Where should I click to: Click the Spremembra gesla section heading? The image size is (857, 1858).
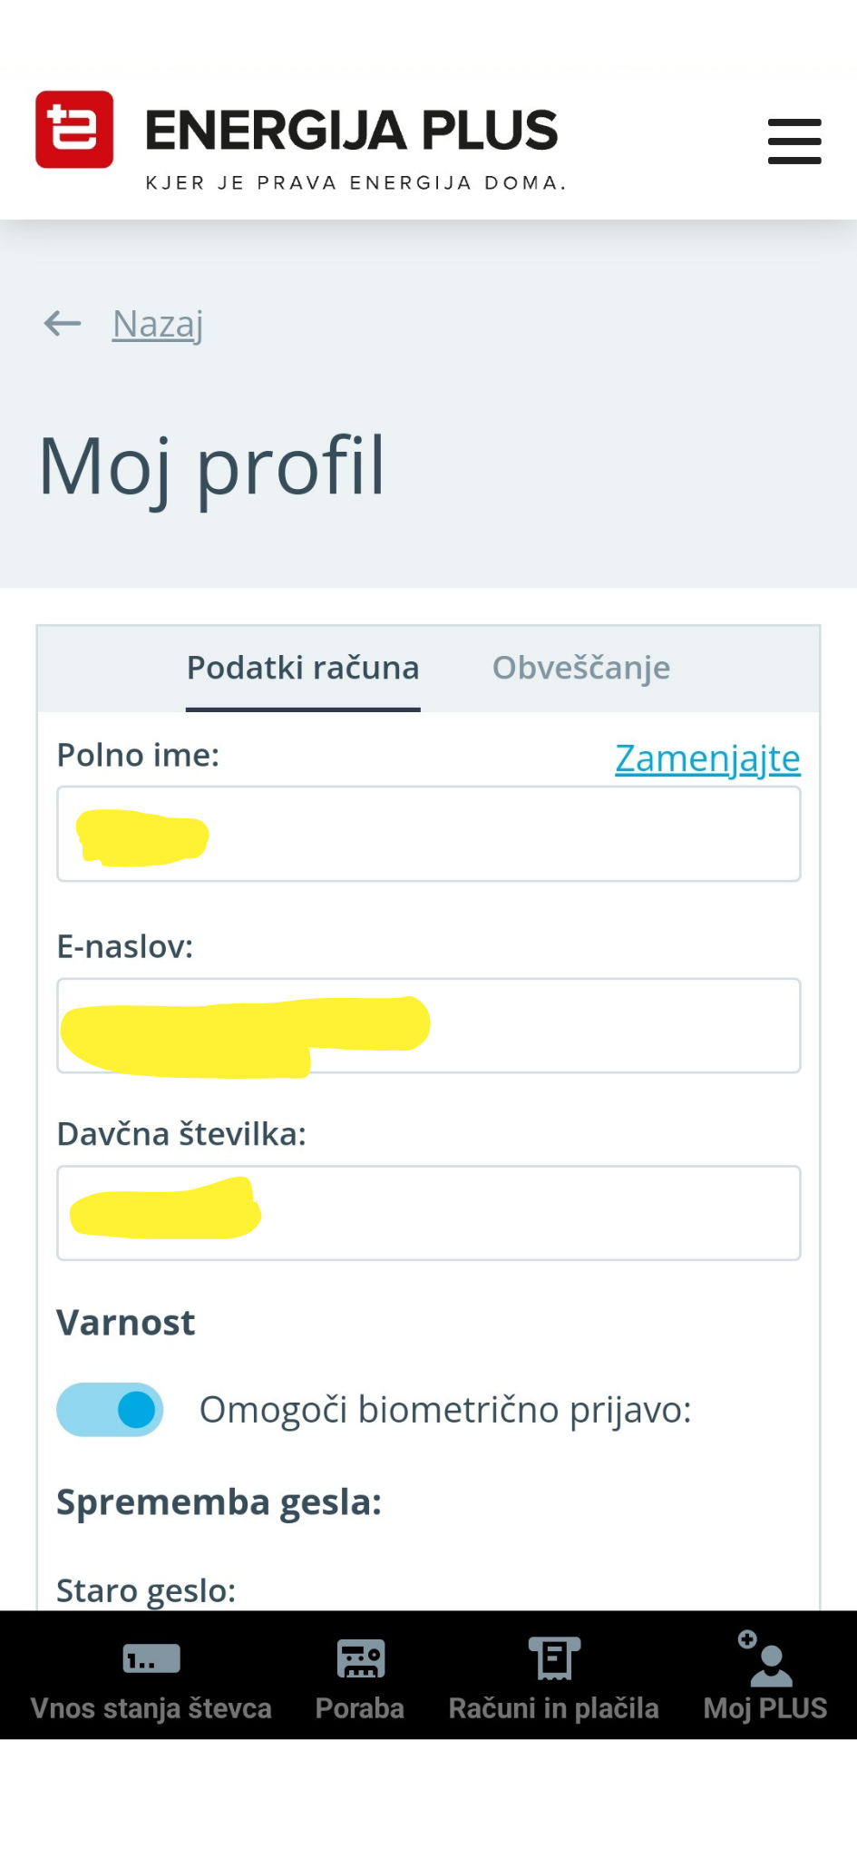[x=219, y=1502]
